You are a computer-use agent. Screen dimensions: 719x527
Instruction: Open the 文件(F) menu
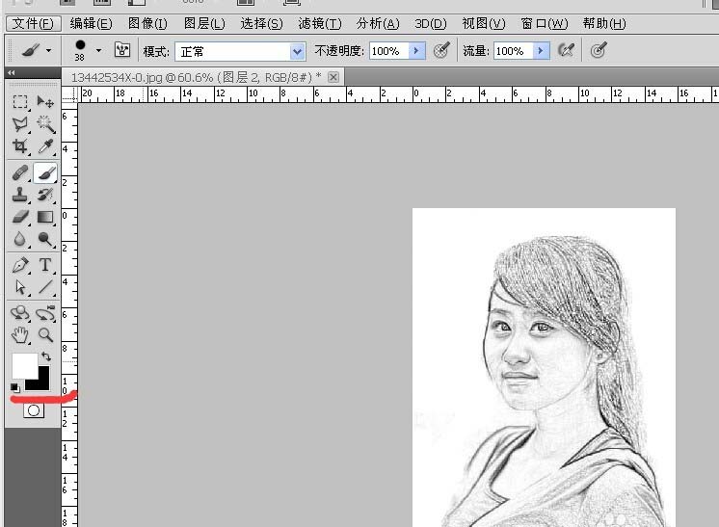point(33,23)
